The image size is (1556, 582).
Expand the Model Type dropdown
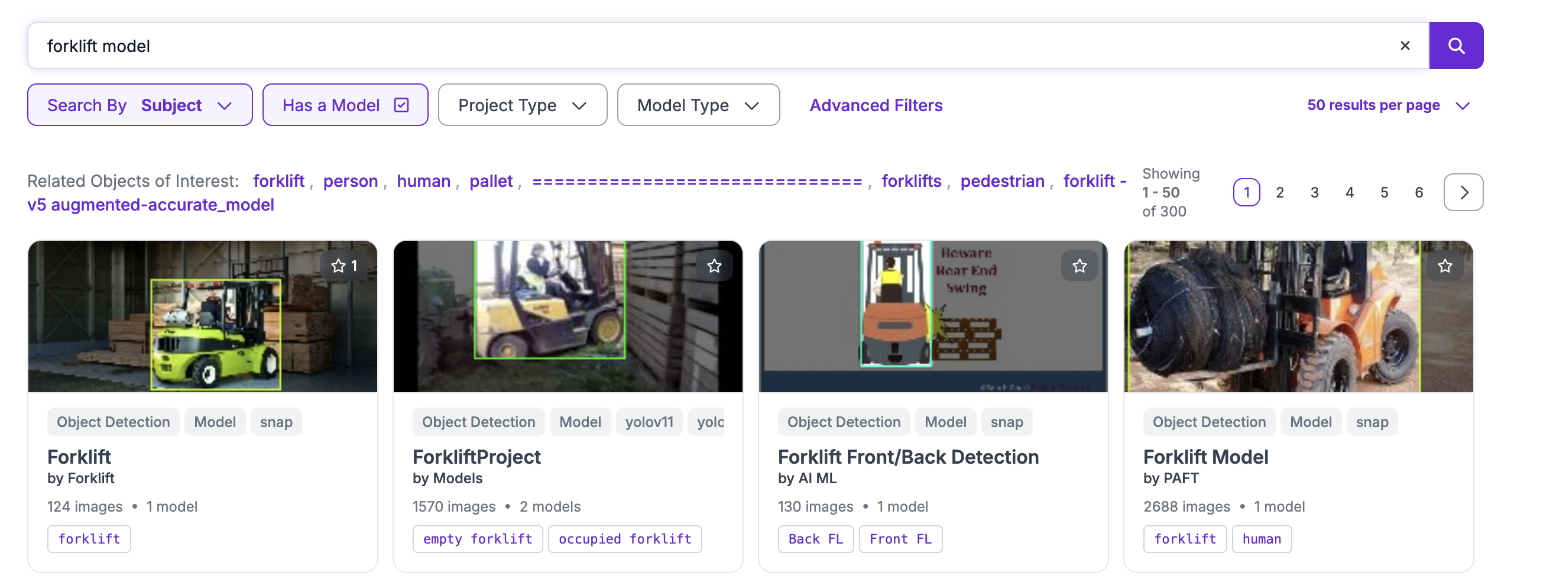698,105
